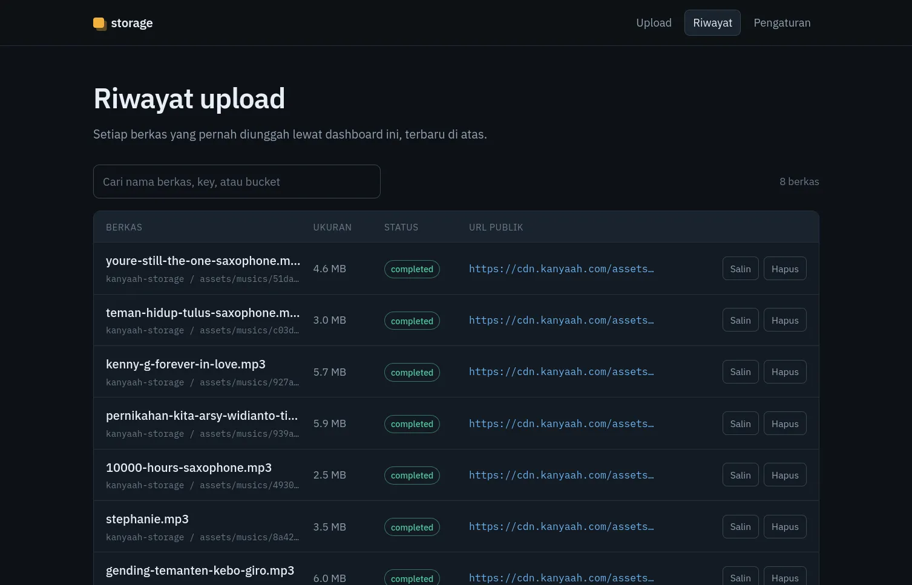Image resolution: width=912 pixels, height=585 pixels.
Task: Copy URL for youre-still-the-one-saxophone file
Action: tap(740, 269)
